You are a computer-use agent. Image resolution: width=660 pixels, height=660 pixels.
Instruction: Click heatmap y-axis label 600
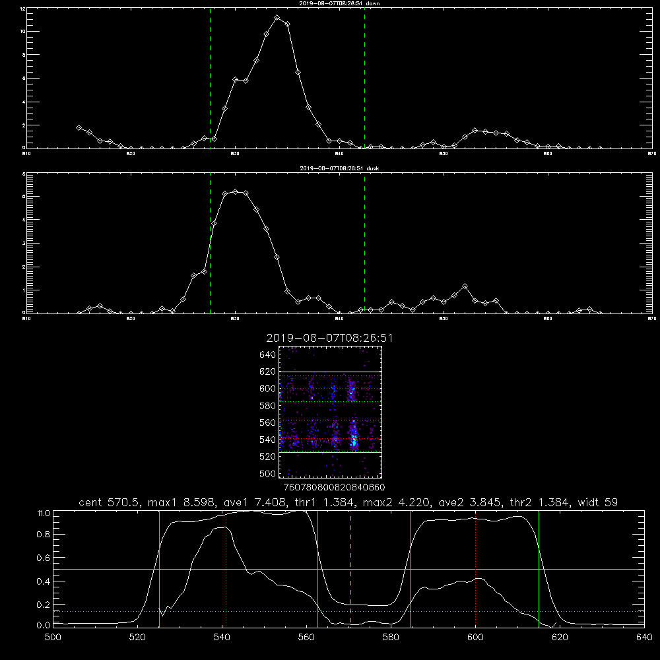268,389
